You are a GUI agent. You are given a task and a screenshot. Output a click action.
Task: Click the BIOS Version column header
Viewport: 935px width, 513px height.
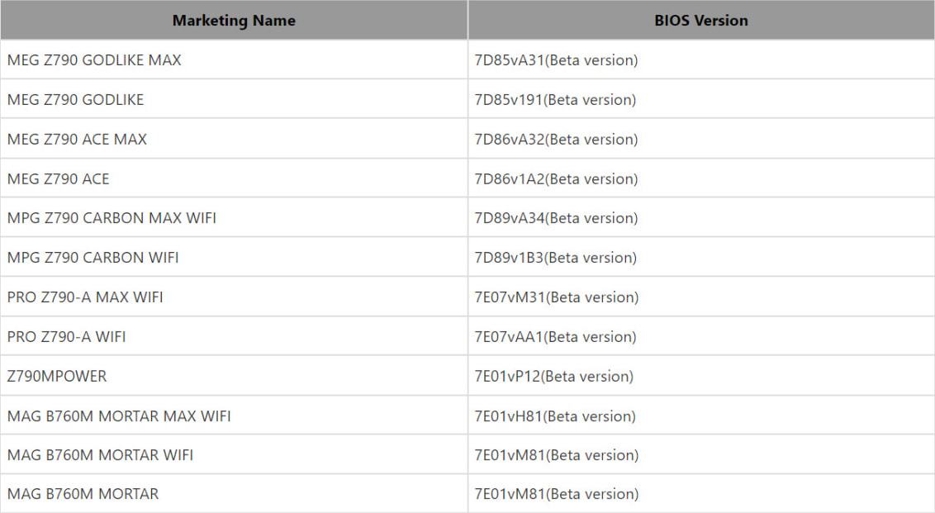tap(701, 21)
